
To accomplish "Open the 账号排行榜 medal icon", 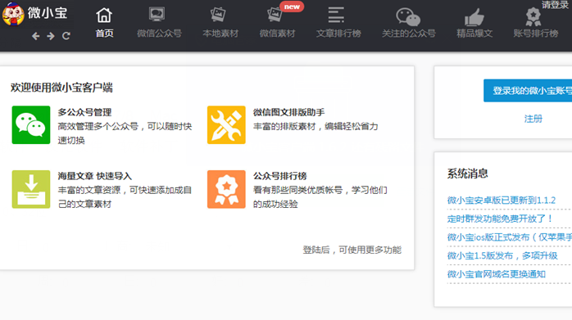I will click(533, 16).
